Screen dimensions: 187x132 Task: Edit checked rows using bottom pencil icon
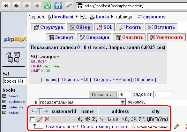[x=176, y=127]
